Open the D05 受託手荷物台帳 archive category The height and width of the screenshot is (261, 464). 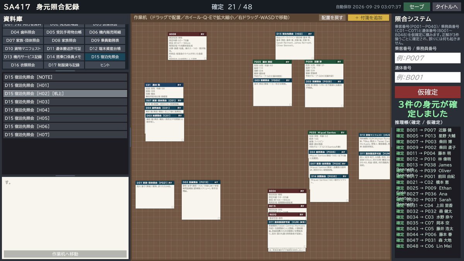point(64,32)
